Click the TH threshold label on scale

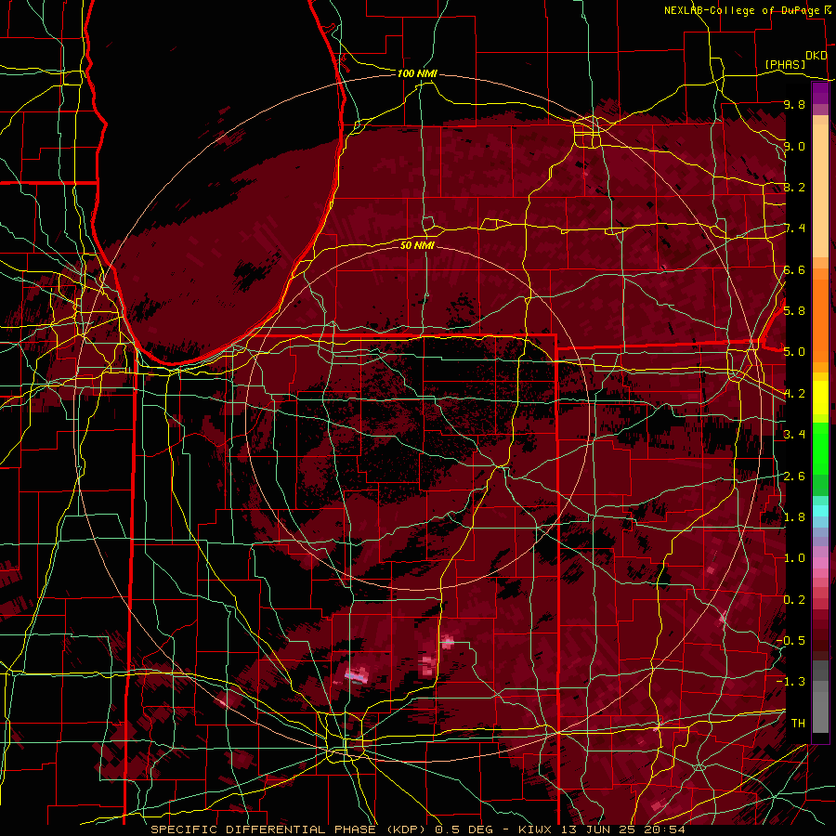(798, 724)
